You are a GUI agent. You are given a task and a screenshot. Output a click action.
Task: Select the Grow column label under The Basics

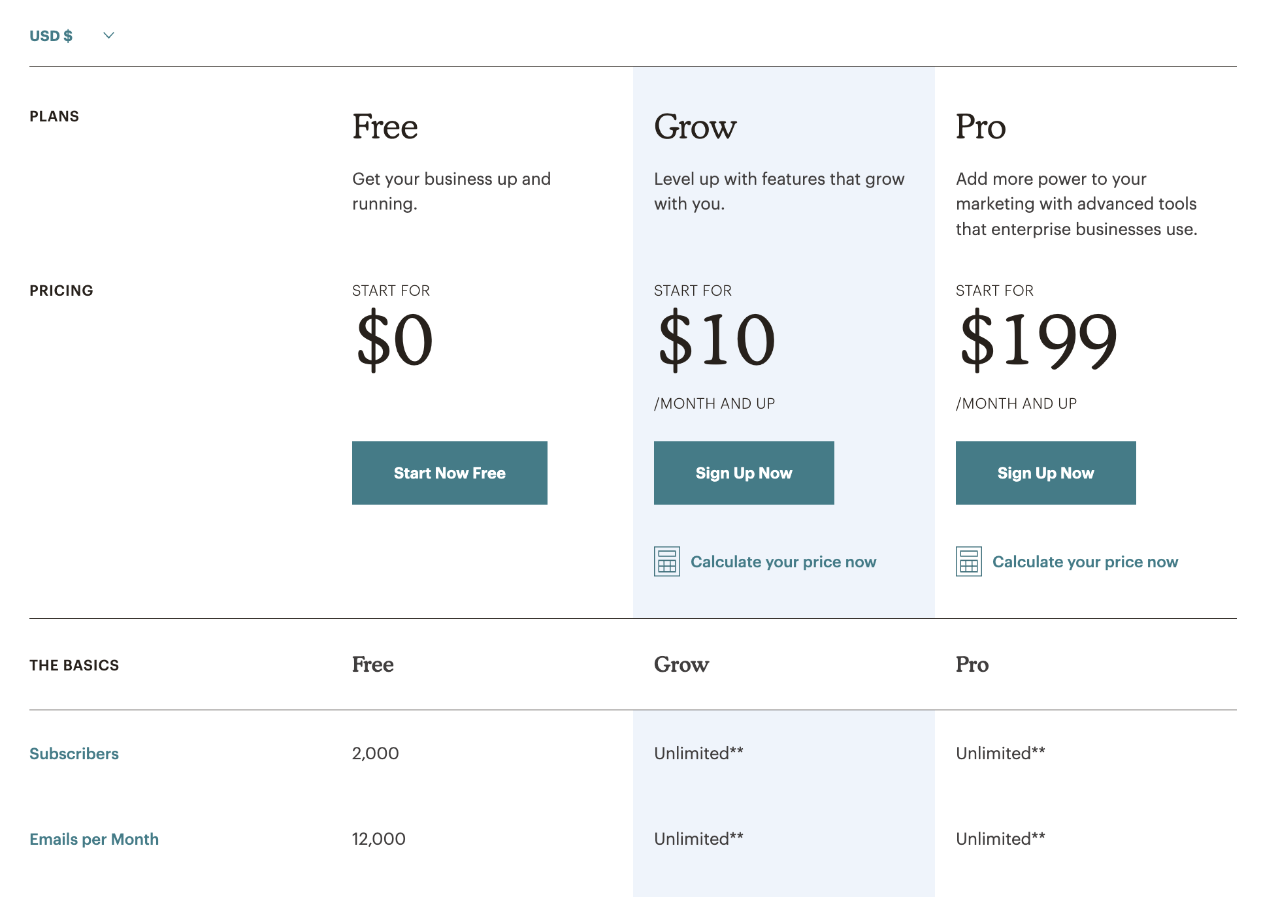(681, 664)
